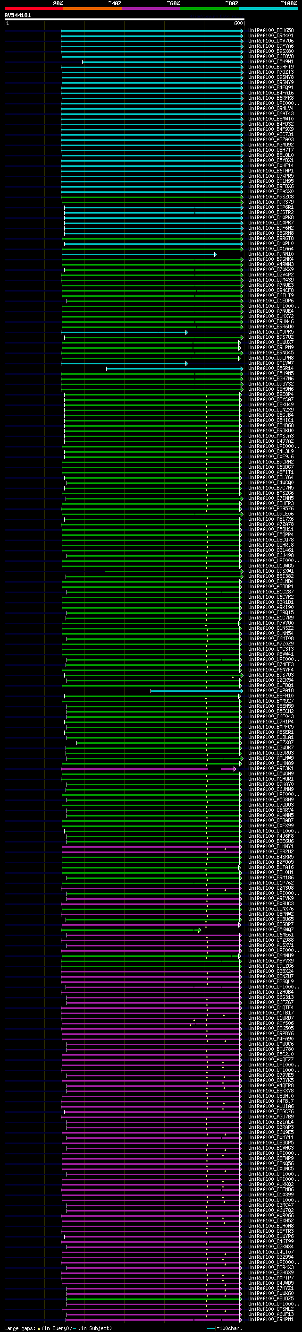Image resolution: width=302 pixels, height=1332 pixels.
Task: Select label UniRef100_A9NN10
Action: [271, 254]
